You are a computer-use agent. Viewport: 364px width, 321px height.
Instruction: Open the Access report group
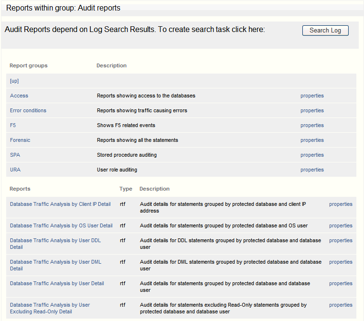coord(19,96)
